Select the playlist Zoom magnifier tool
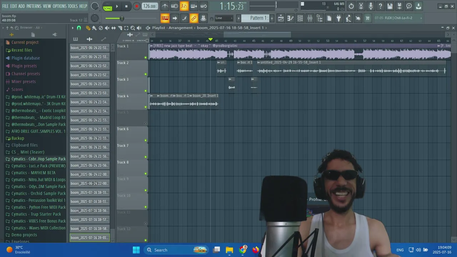The width and height of the screenshot is (457, 257). 132,28
